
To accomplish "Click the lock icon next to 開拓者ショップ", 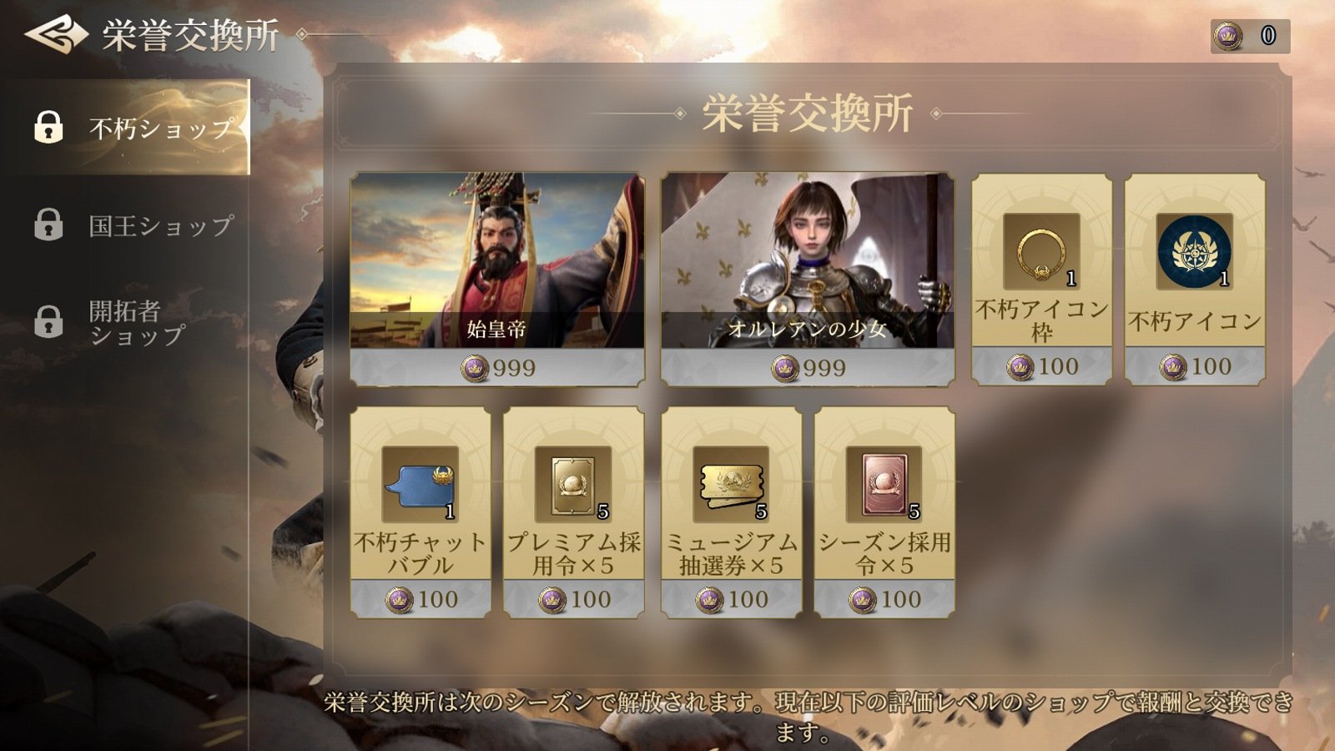I will click(x=48, y=321).
